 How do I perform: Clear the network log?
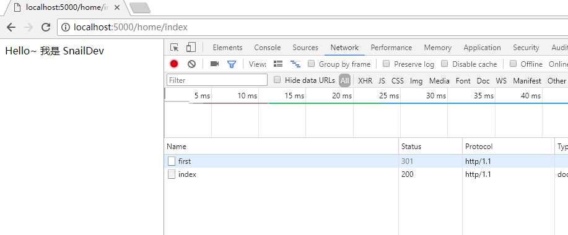[191, 64]
